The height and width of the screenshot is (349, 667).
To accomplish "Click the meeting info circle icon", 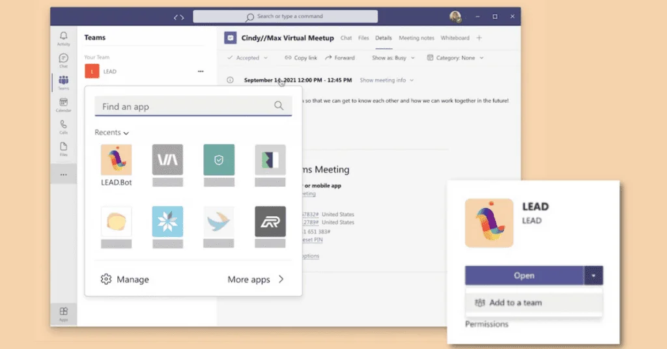I will click(230, 80).
